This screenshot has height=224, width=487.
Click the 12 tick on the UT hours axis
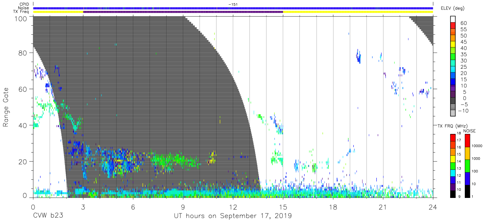pos(233,207)
